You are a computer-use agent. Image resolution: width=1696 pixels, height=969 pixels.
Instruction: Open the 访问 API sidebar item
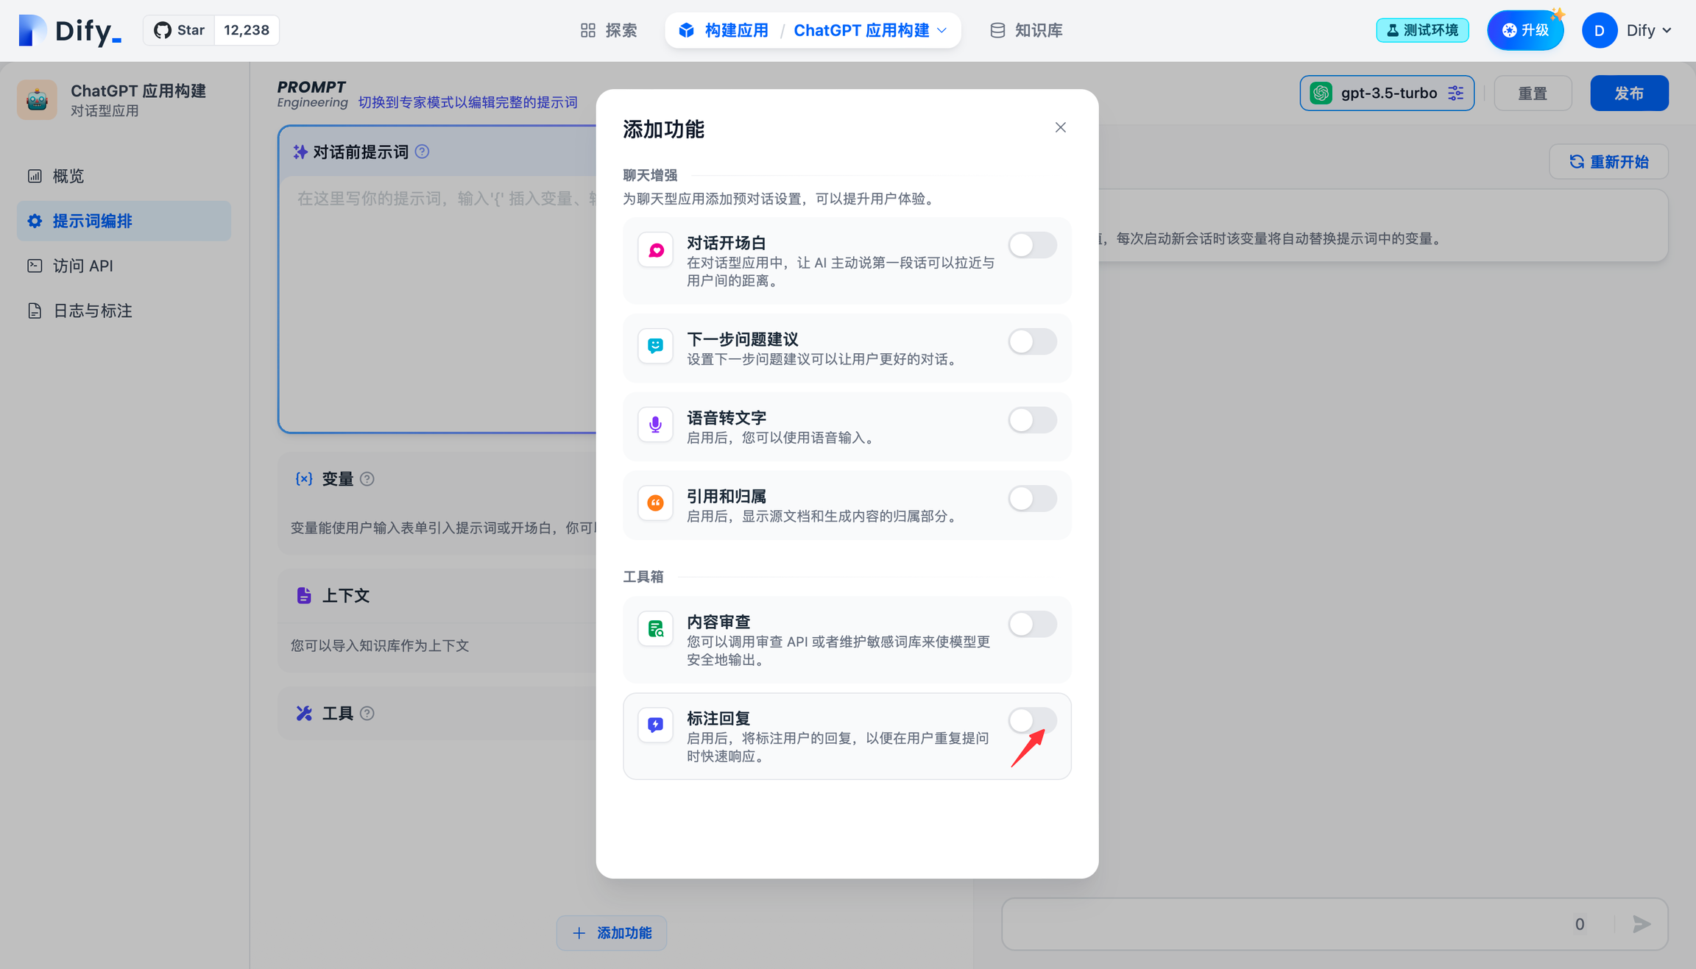pyautogui.click(x=81, y=266)
